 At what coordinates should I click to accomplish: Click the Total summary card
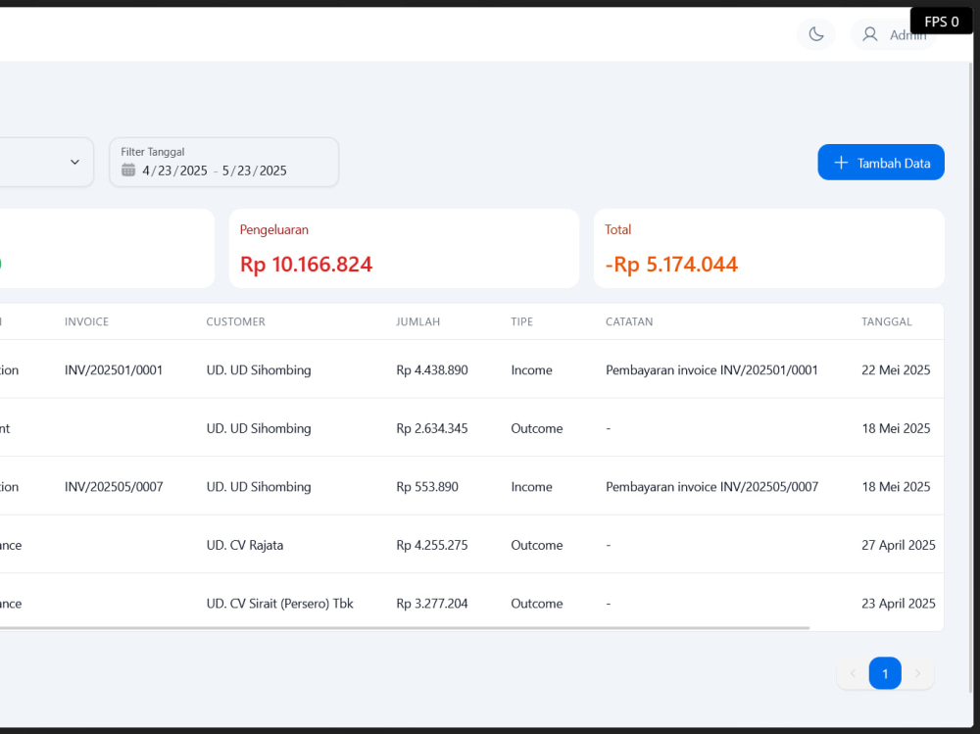(768, 248)
